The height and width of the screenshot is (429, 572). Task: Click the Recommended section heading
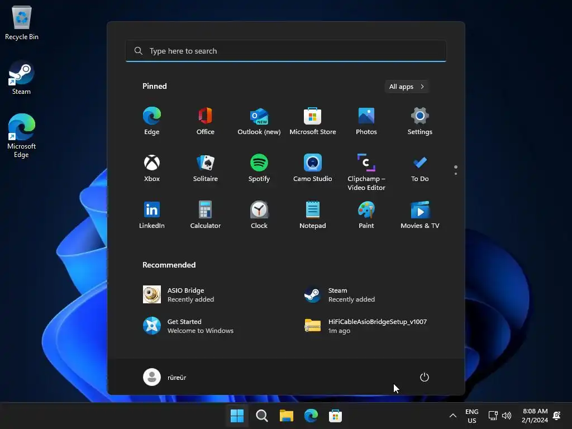point(169,265)
